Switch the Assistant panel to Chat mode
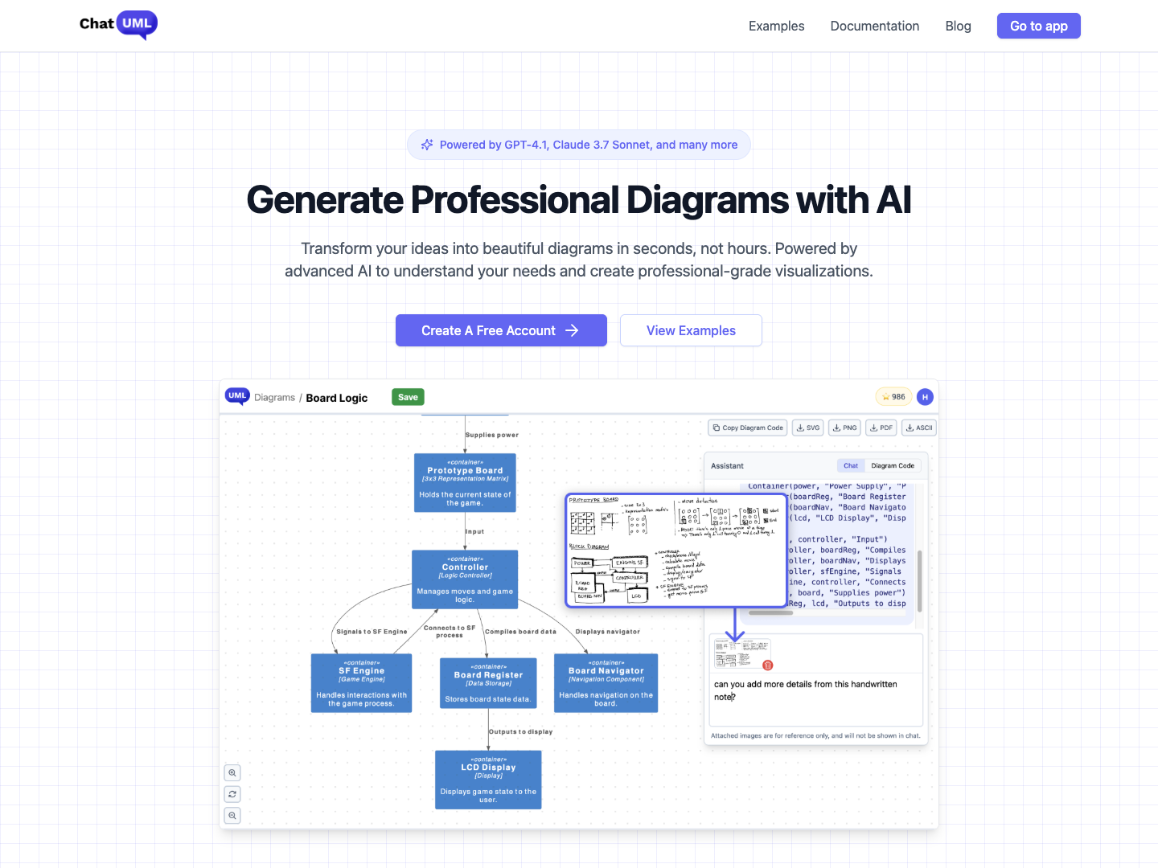Viewport: 1158px width, 868px height. click(850, 465)
